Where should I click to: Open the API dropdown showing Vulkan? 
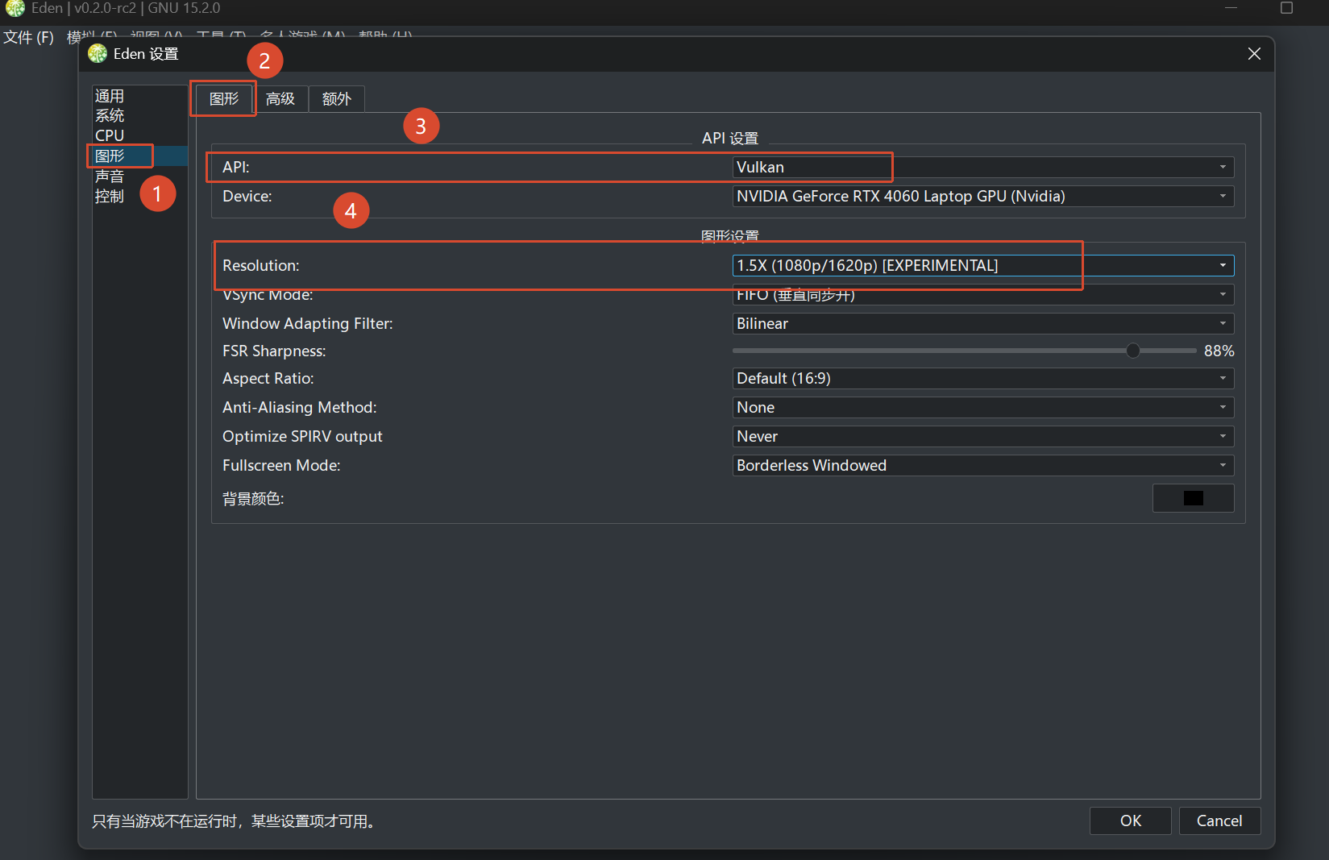click(x=982, y=167)
